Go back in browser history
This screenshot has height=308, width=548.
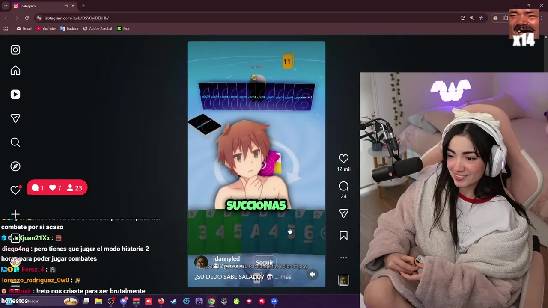coord(6,18)
